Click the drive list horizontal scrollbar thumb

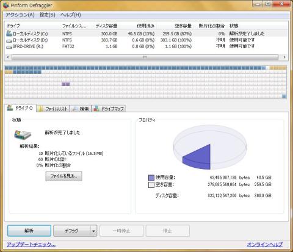145,57
